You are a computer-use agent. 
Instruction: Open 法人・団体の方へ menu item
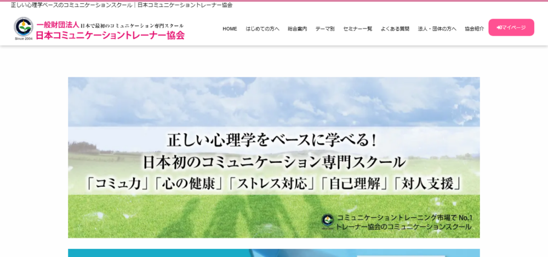(437, 29)
